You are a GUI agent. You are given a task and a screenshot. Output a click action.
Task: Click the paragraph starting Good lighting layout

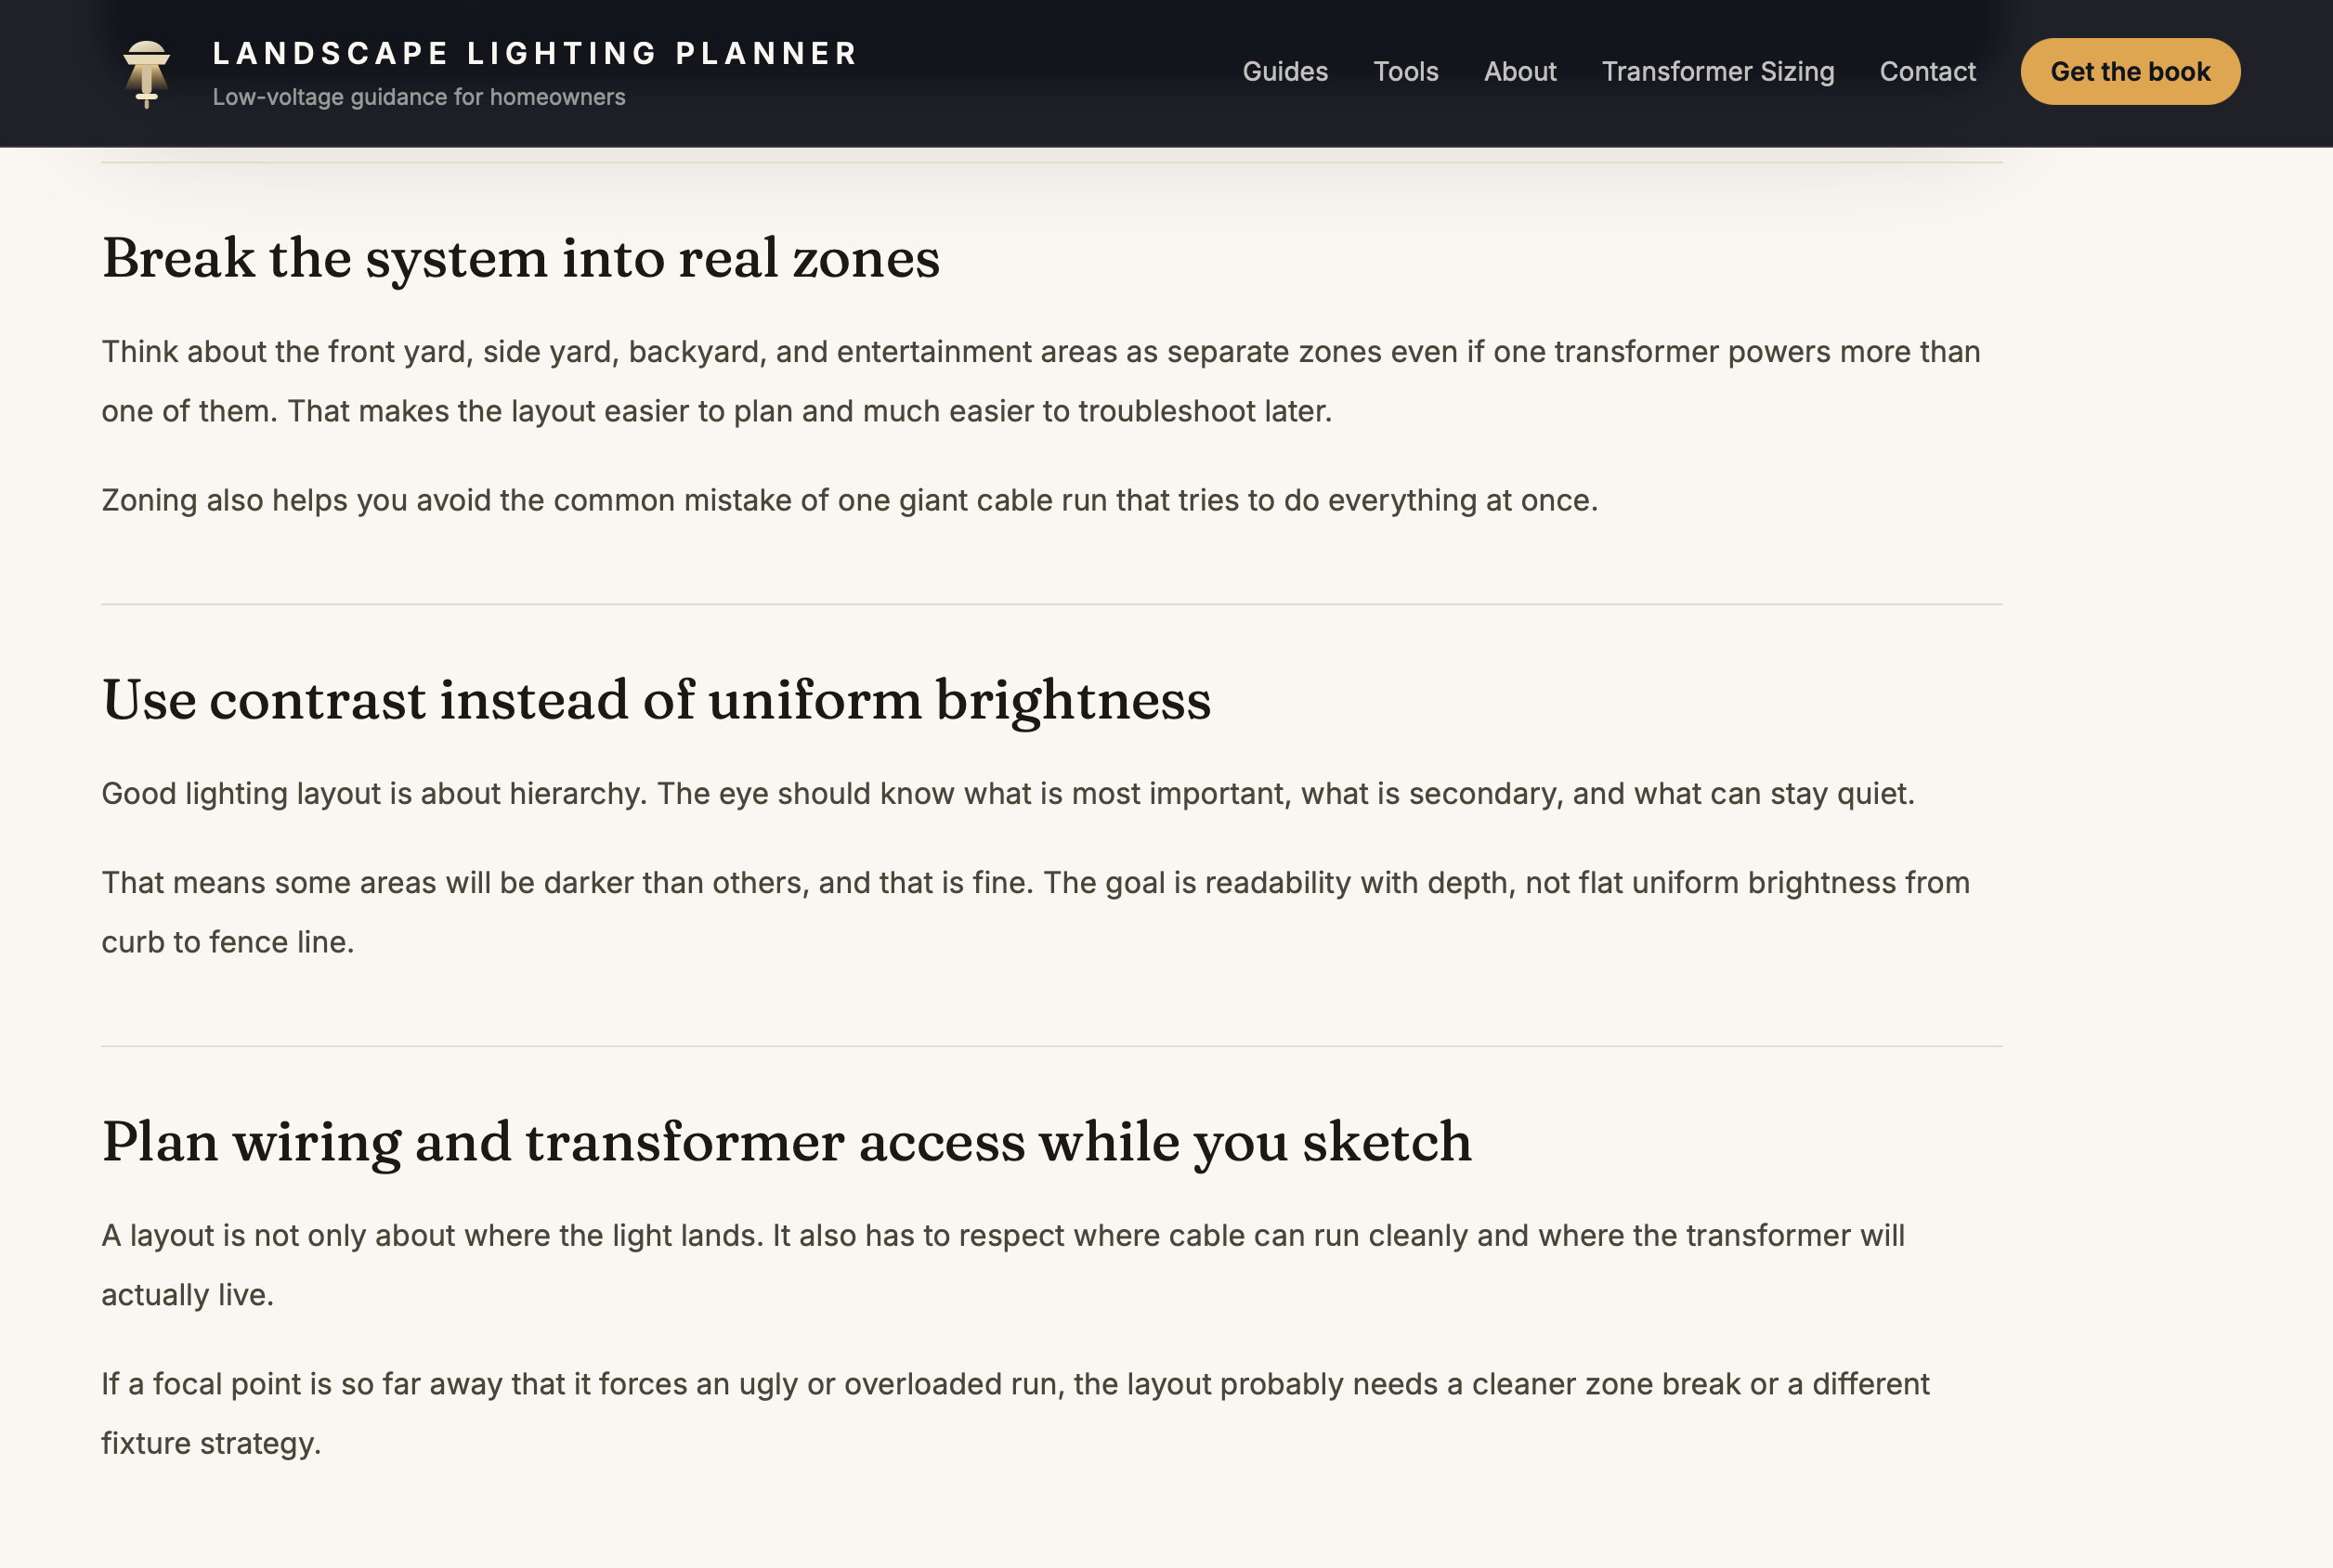point(1008,794)
